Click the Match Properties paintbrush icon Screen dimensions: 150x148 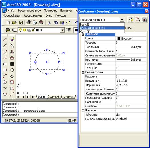68,22
